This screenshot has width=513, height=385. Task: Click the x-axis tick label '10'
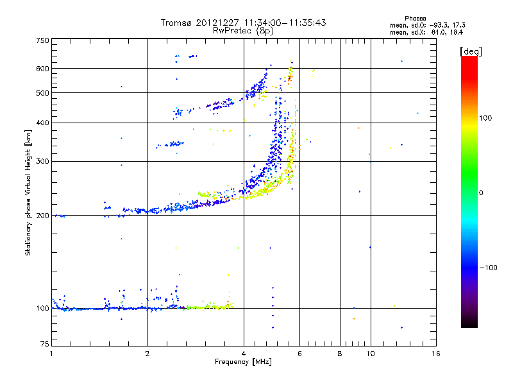coord(371,354)
